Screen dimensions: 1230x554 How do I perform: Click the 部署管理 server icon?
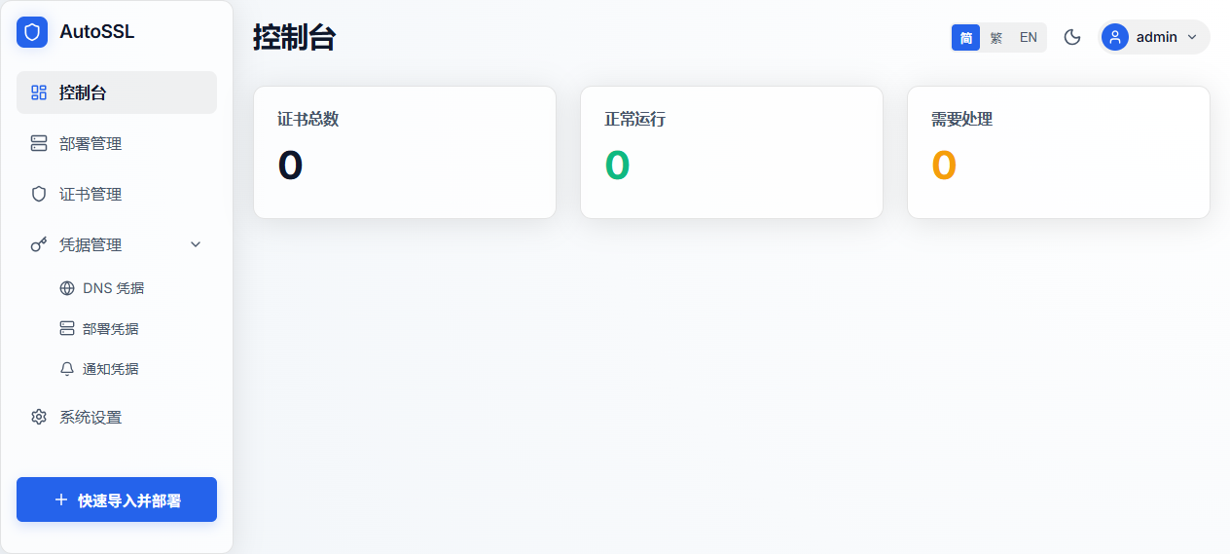39,143
